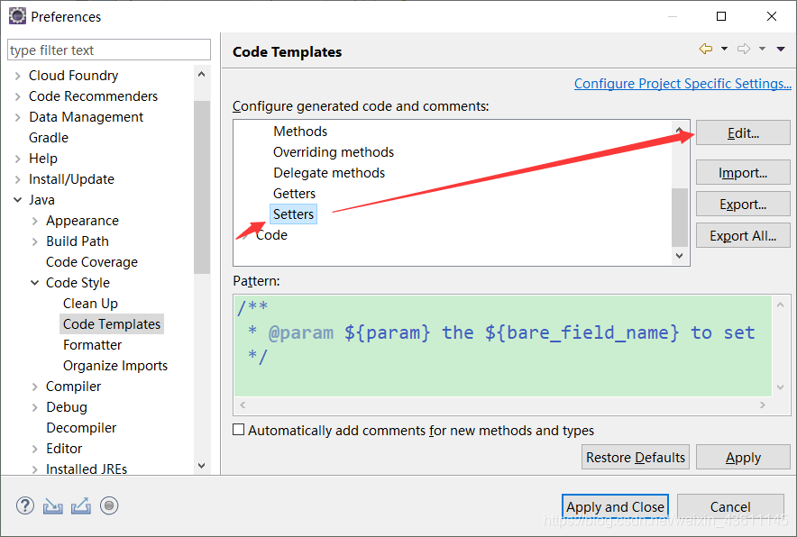Click the Edit... button
Screen dimensions: 797x537
pos(743,132)
